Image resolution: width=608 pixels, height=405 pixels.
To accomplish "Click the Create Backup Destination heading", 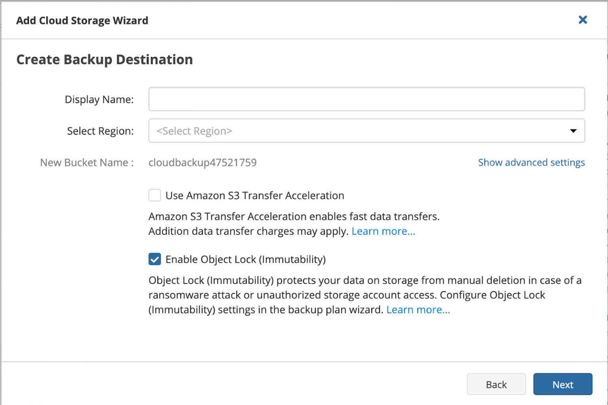I will point(104,59).
